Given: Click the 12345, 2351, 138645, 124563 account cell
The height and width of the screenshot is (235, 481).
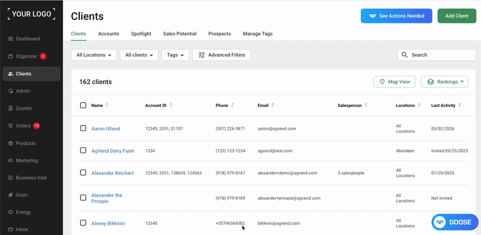Looking at the screenshot, I should pos(173,173).
